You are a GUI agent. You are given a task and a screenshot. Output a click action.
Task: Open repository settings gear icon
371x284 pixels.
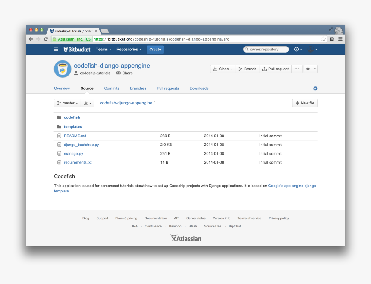[315, 88]
